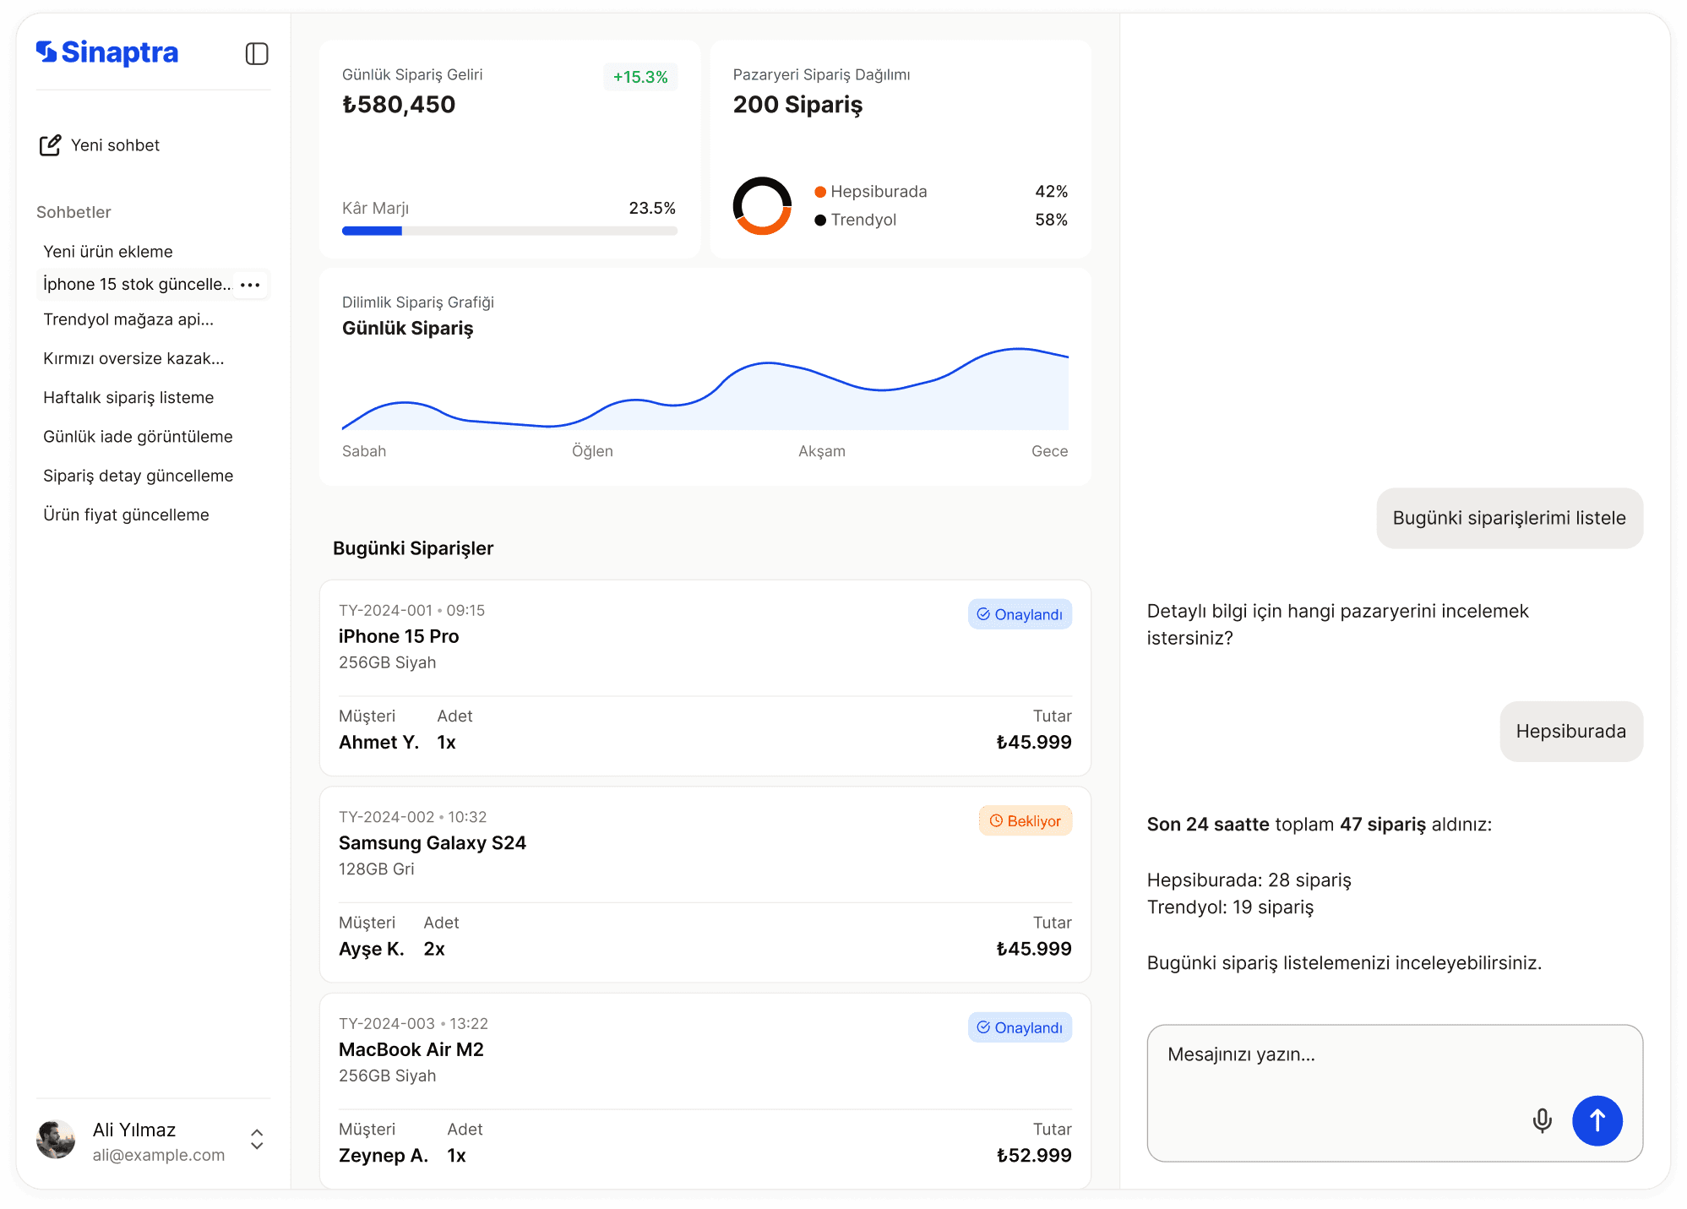Open Haftalık sipariş listeme conversation

(x=128, y=397)
